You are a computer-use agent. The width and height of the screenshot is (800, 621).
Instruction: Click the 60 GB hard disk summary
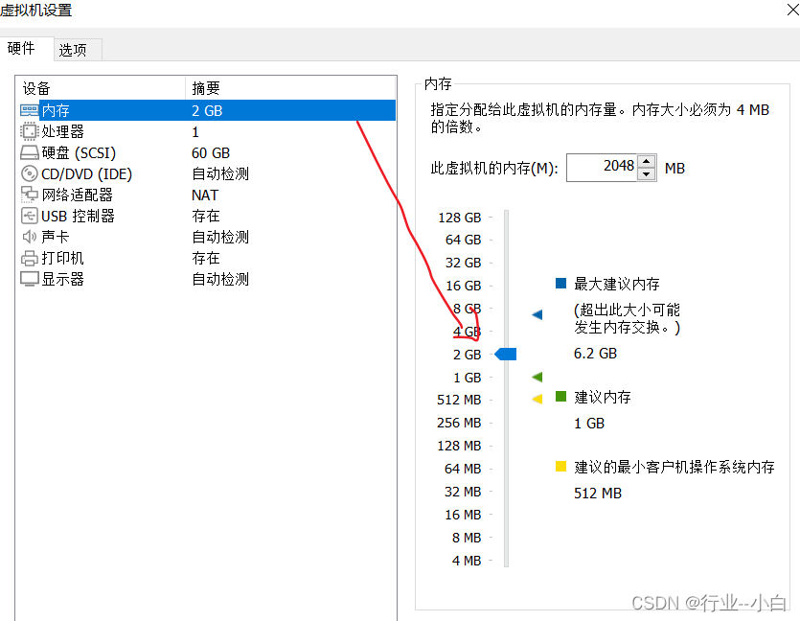(x=211, y=152)
